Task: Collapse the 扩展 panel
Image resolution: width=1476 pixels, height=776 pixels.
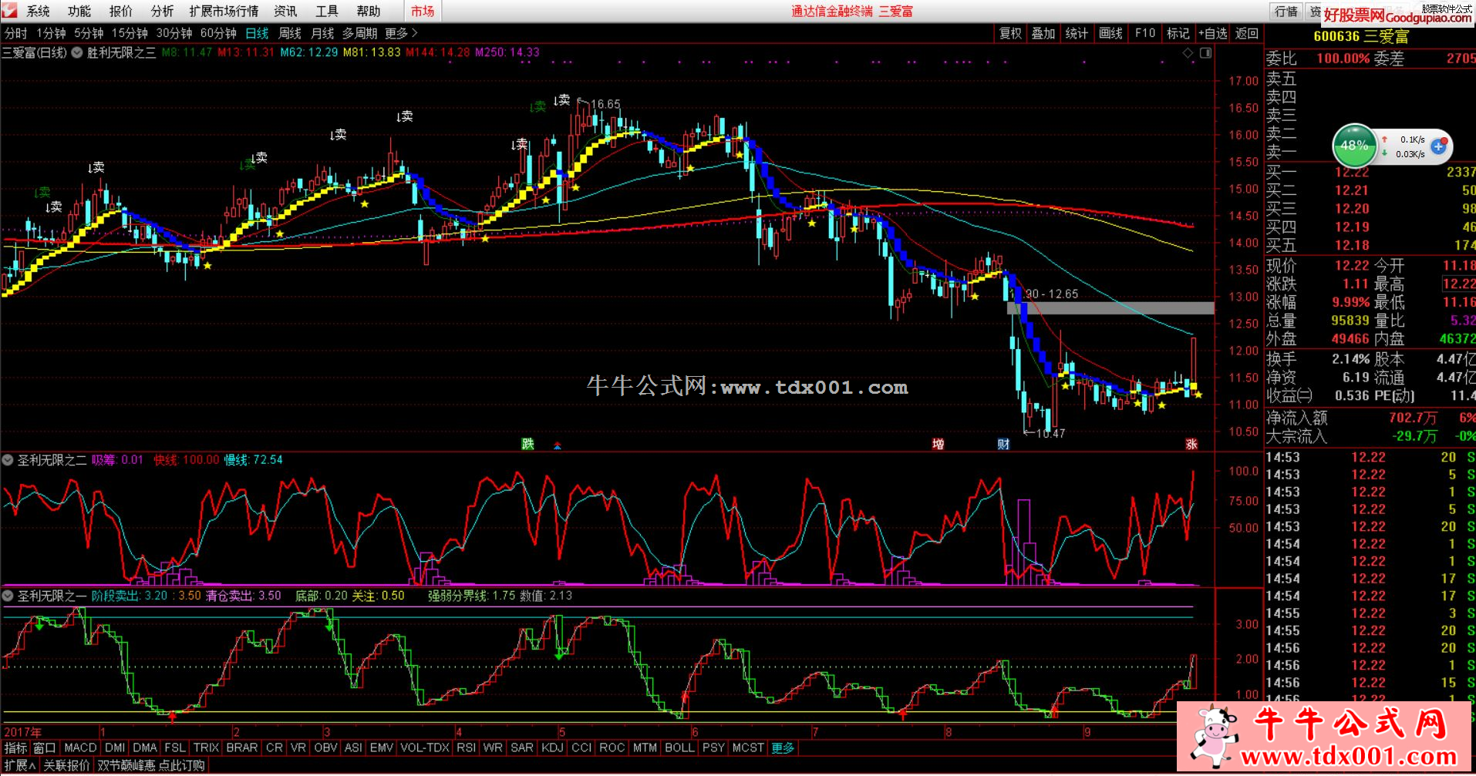Action: click(21, 765)
